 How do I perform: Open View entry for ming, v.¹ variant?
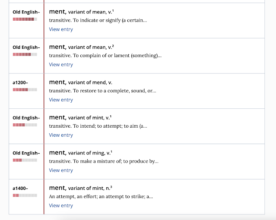[x=61, y=170]
